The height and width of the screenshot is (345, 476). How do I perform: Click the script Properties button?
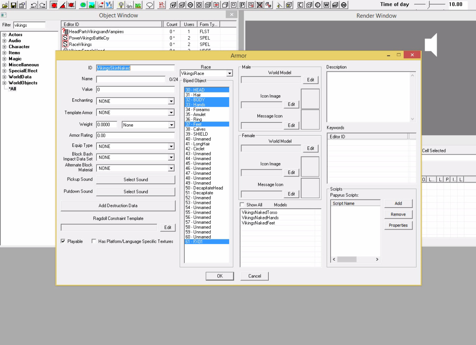[x=398, y=225]
